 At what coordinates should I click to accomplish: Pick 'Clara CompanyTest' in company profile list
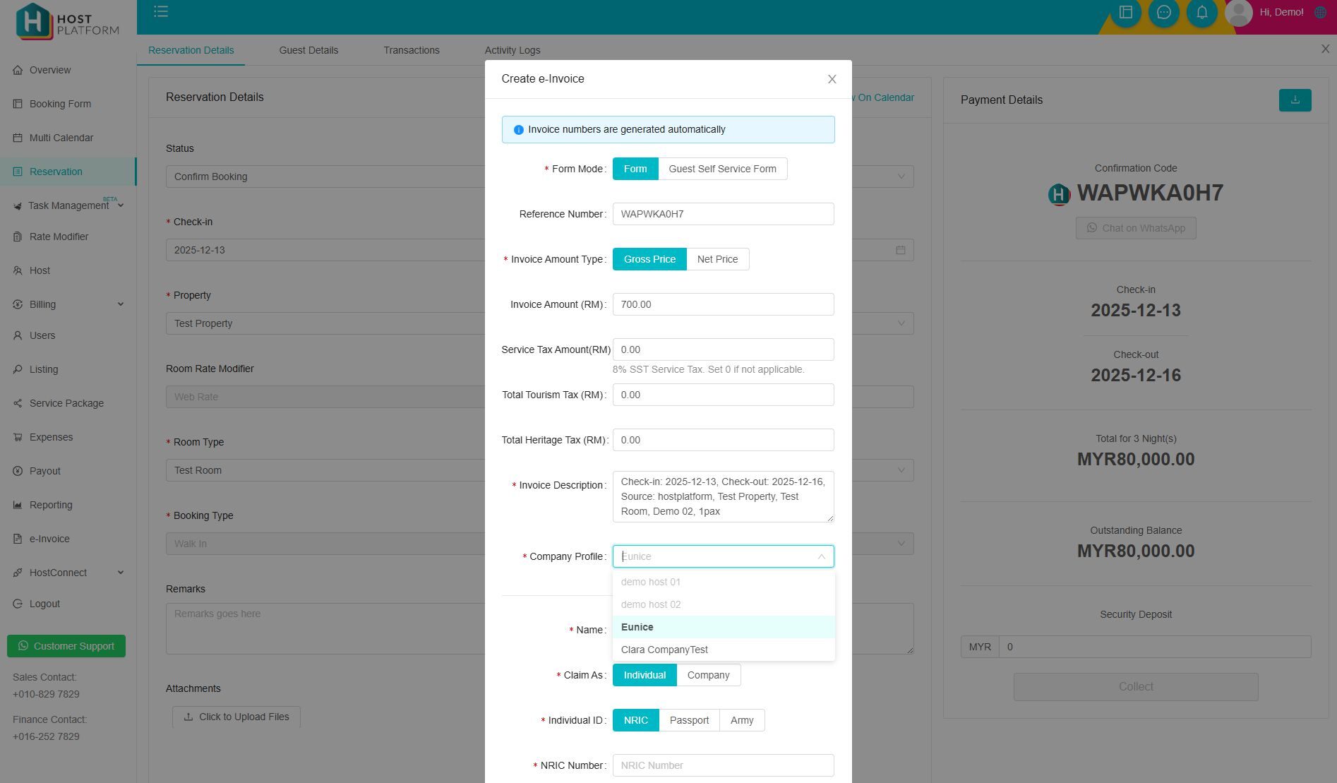click(x=724, y=650)
